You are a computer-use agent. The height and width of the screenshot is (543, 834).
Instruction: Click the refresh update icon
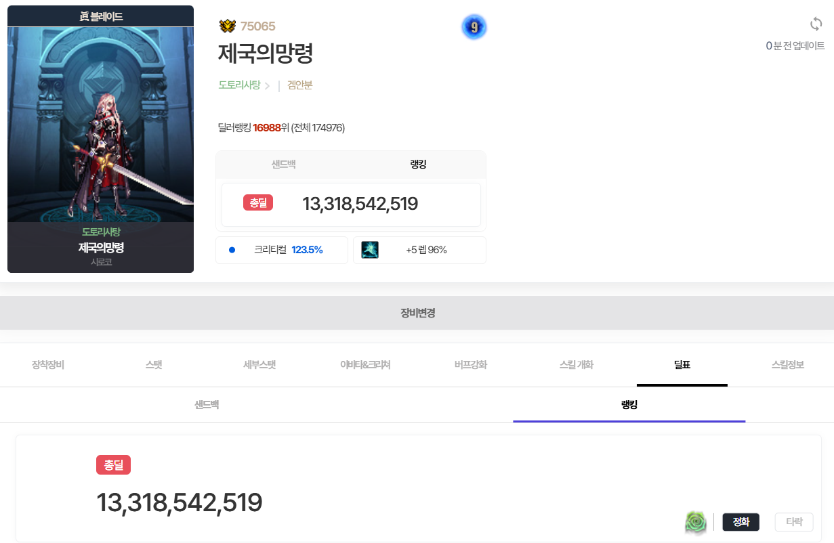tap(816, 24)
